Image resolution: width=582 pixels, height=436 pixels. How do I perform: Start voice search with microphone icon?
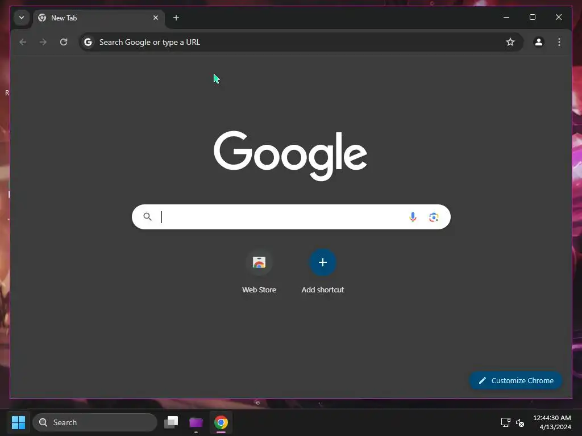pos(413,217)
